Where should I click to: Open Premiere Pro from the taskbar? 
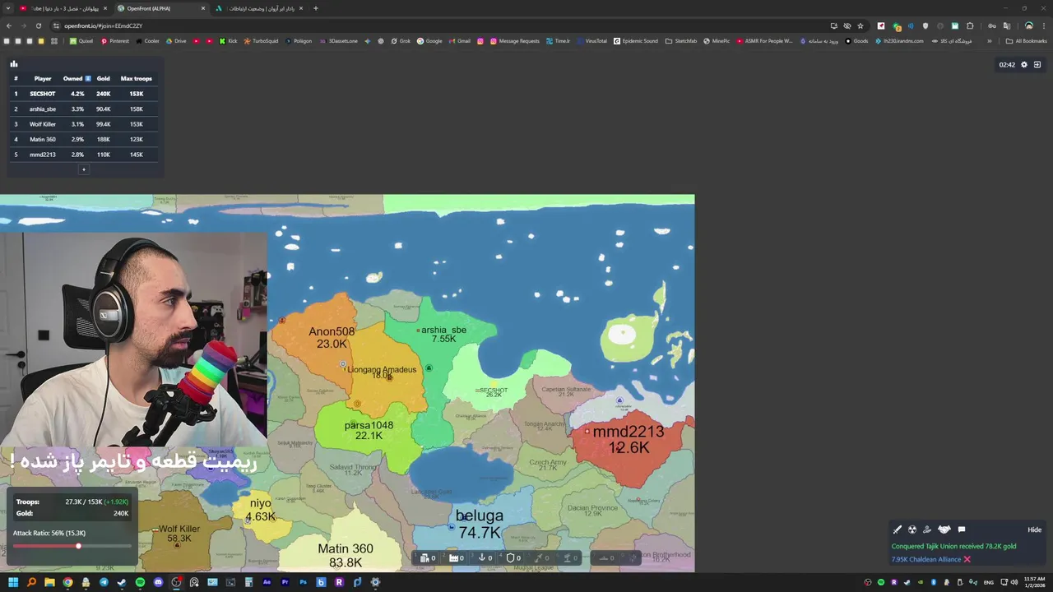285,582
